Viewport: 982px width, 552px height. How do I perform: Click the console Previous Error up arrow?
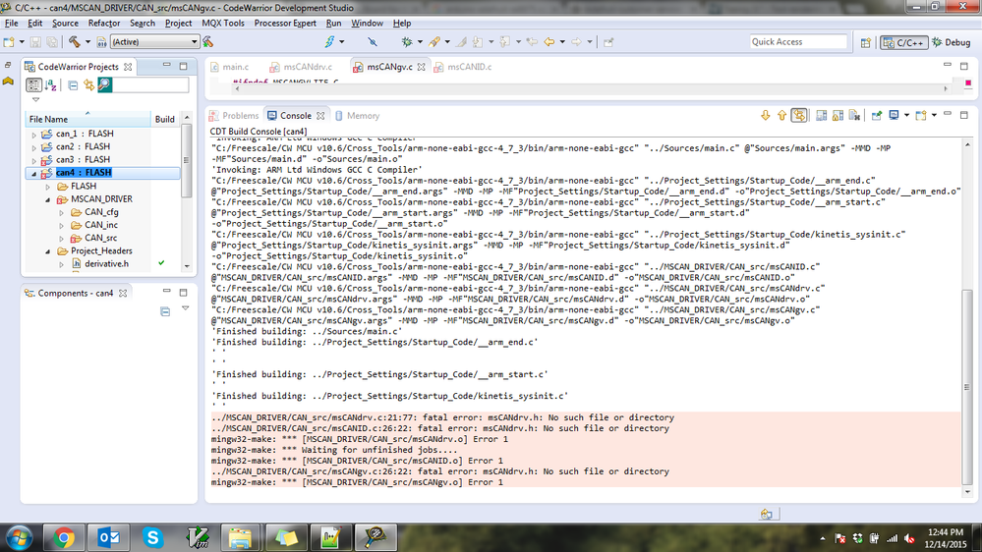click(781, 115)
